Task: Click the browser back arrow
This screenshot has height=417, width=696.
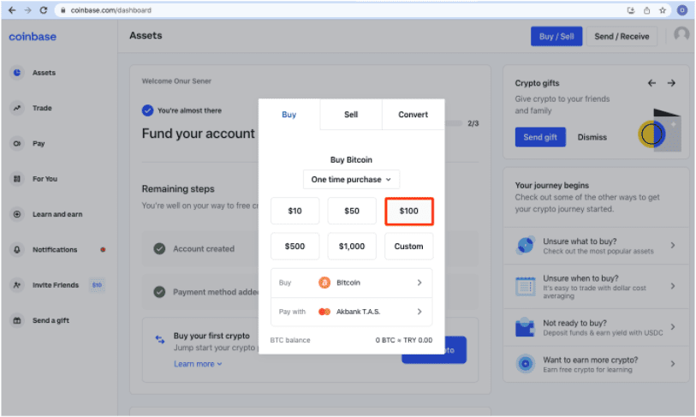Action: point(12,9)
